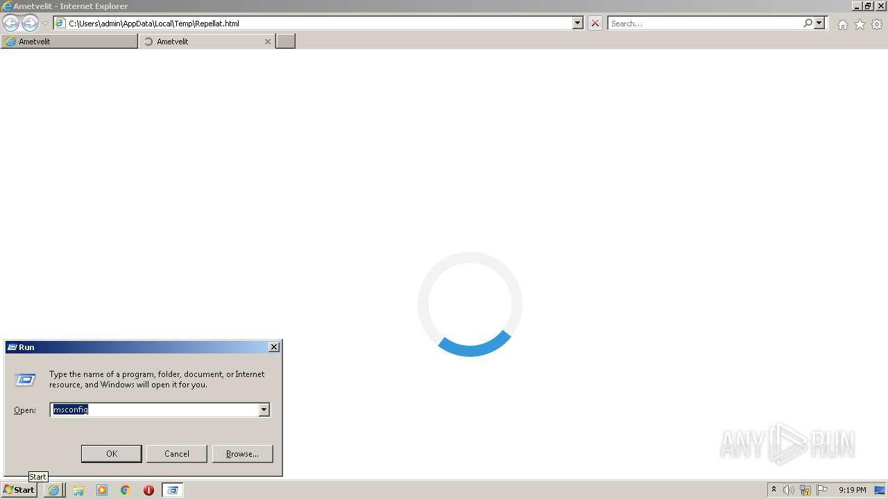Screen dimensions: 888x499
Task: Click the Search box in Internet Explorer
Action: click(x=705, y=23)
